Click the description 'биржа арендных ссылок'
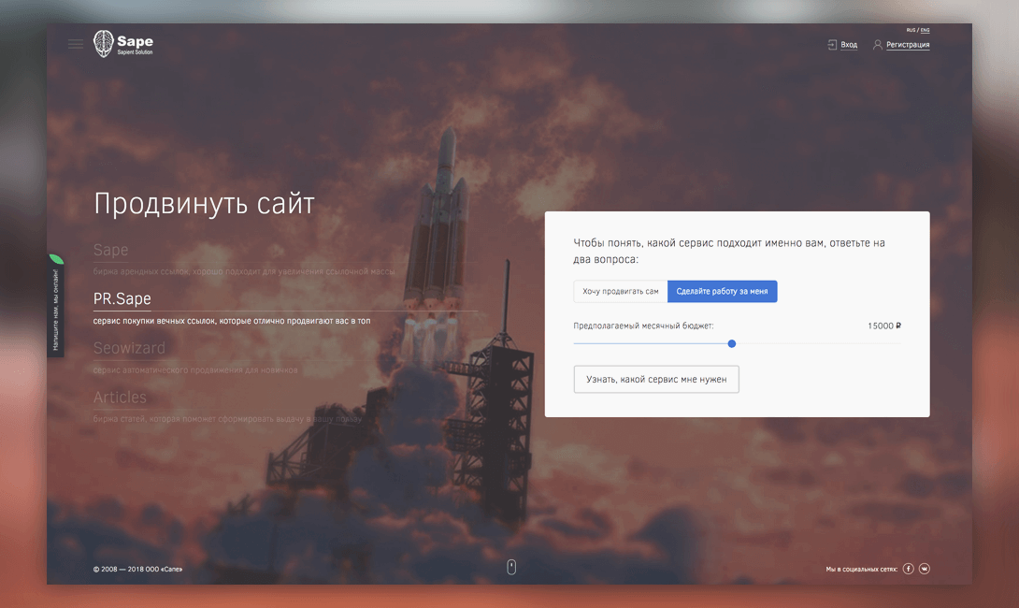1019x608 pixels. click(x=139, y=271)
